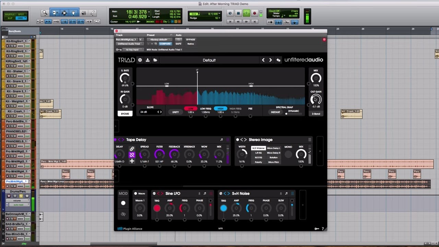Image resolution: width=439 pixels, height=247 pixels.
Task: Click the INSTANT spectral snap button
Action: tap(275, 112)
